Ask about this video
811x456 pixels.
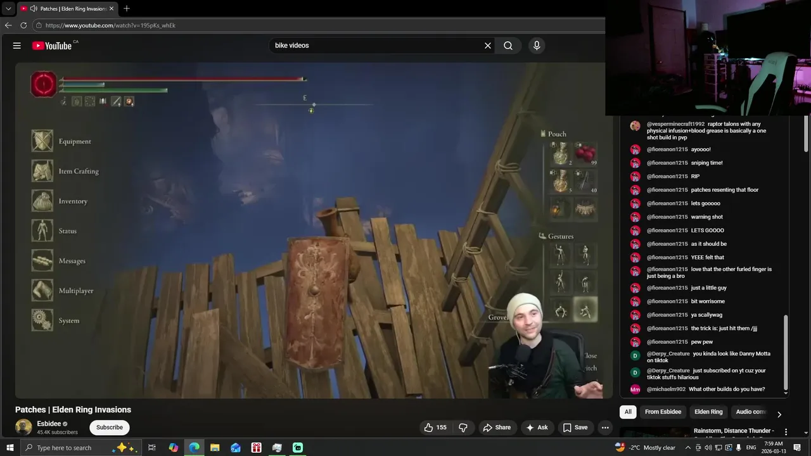(537, 427)
